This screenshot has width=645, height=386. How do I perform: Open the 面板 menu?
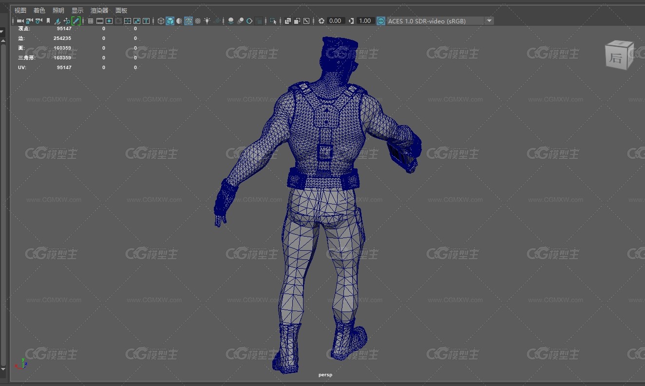pyautogui.click(x=121, y=10)
